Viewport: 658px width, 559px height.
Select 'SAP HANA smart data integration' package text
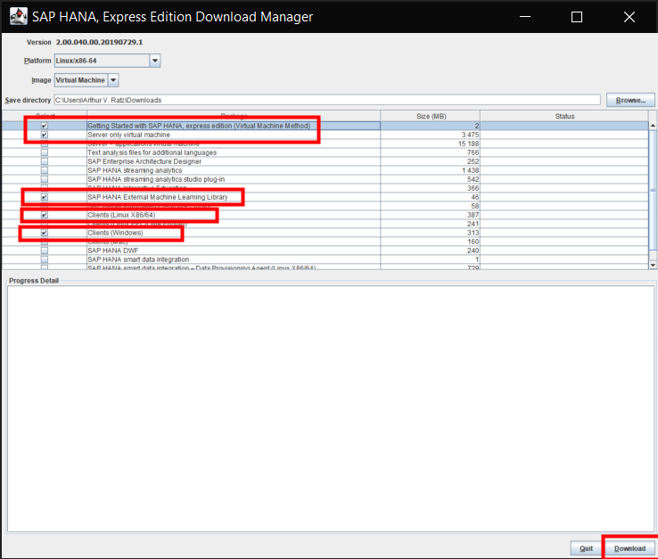pyautogui.click(x=138, y=259)
